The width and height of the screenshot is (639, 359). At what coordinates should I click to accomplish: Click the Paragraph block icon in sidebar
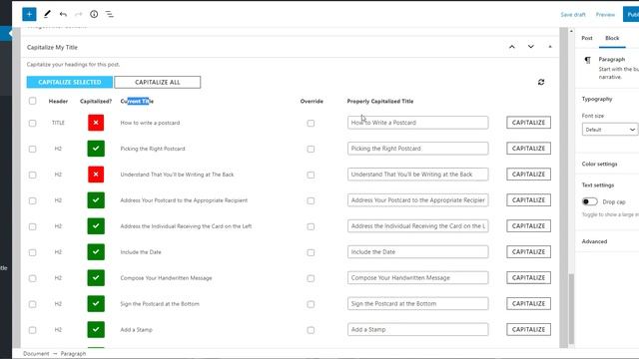pyautogui.click(x=587, y=60)
